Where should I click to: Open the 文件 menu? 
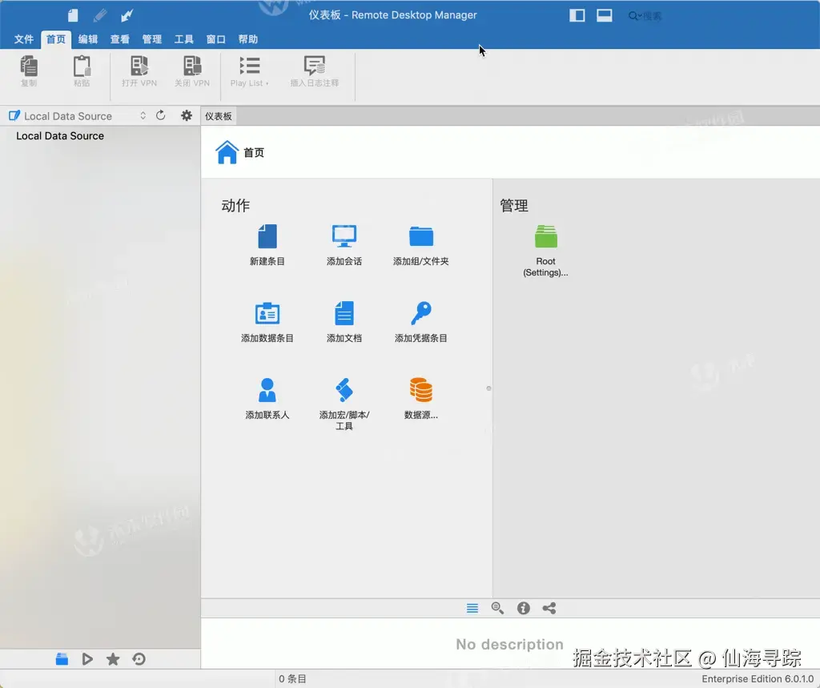tap(24, 39)
